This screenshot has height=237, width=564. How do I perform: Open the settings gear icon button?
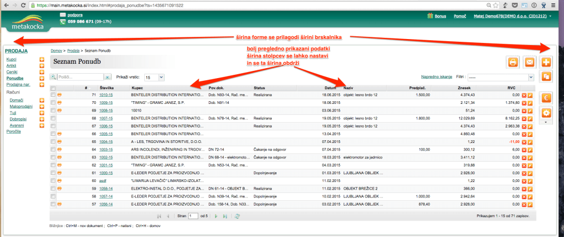click(x=546, y=113)
